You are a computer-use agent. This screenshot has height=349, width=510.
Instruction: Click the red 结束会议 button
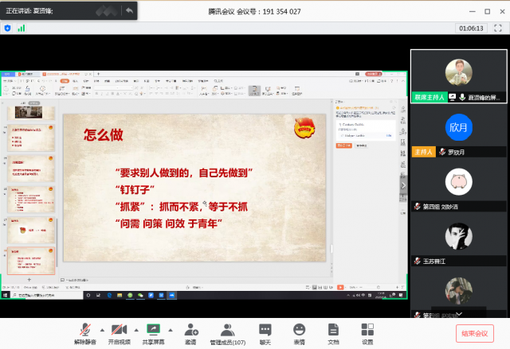click(477, 333)
